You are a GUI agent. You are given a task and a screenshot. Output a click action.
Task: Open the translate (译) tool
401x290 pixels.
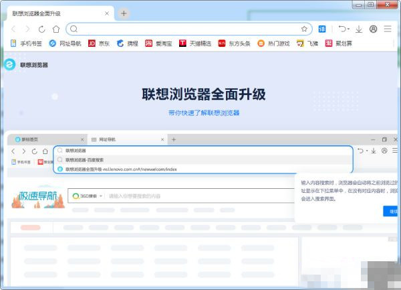point(322,29)
